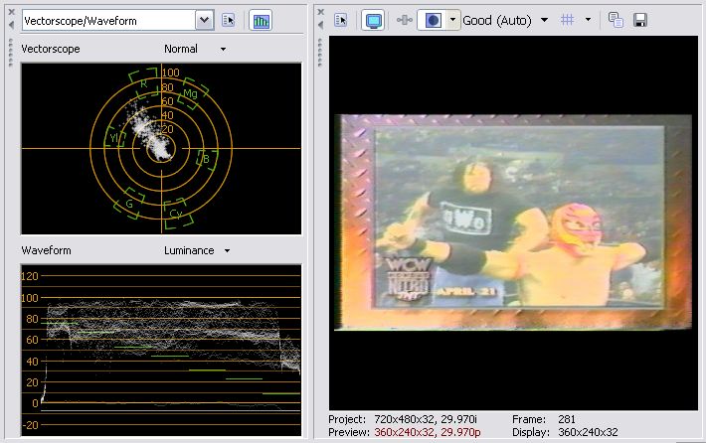Open the Split Screen View dropdown arrow
Screen dimensions: 706x443
[453, 20]
